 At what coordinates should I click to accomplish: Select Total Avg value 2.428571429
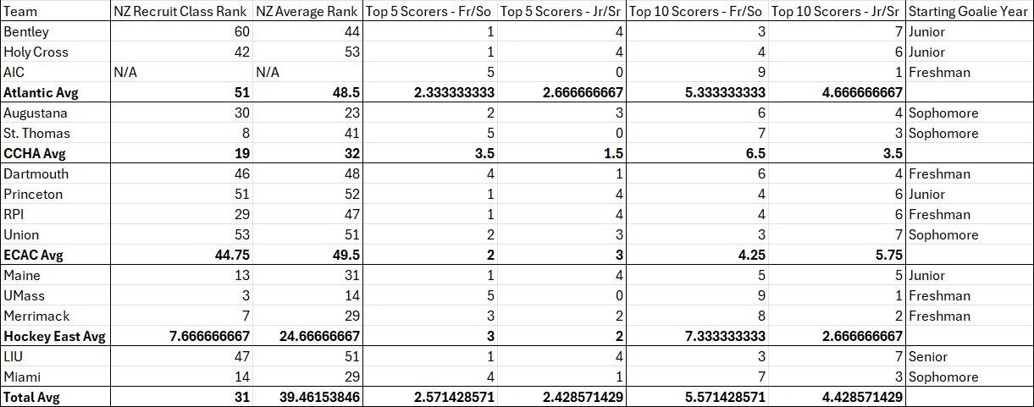(562, 397)
